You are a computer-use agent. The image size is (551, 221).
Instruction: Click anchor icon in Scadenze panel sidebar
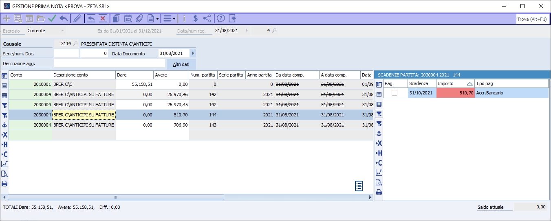point(379,133)
